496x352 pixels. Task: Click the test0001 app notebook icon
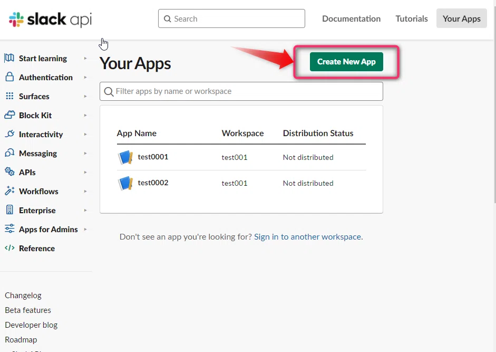coord(125,157)
